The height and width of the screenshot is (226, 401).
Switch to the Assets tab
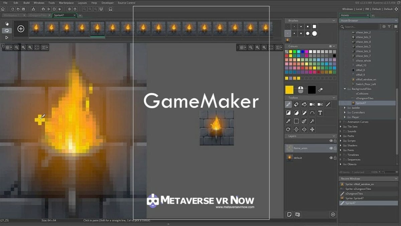click(354, 15)
